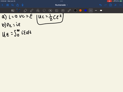Choose the black pen color
The height and width of the screenshot is (92, 123).
pos(75,10)
